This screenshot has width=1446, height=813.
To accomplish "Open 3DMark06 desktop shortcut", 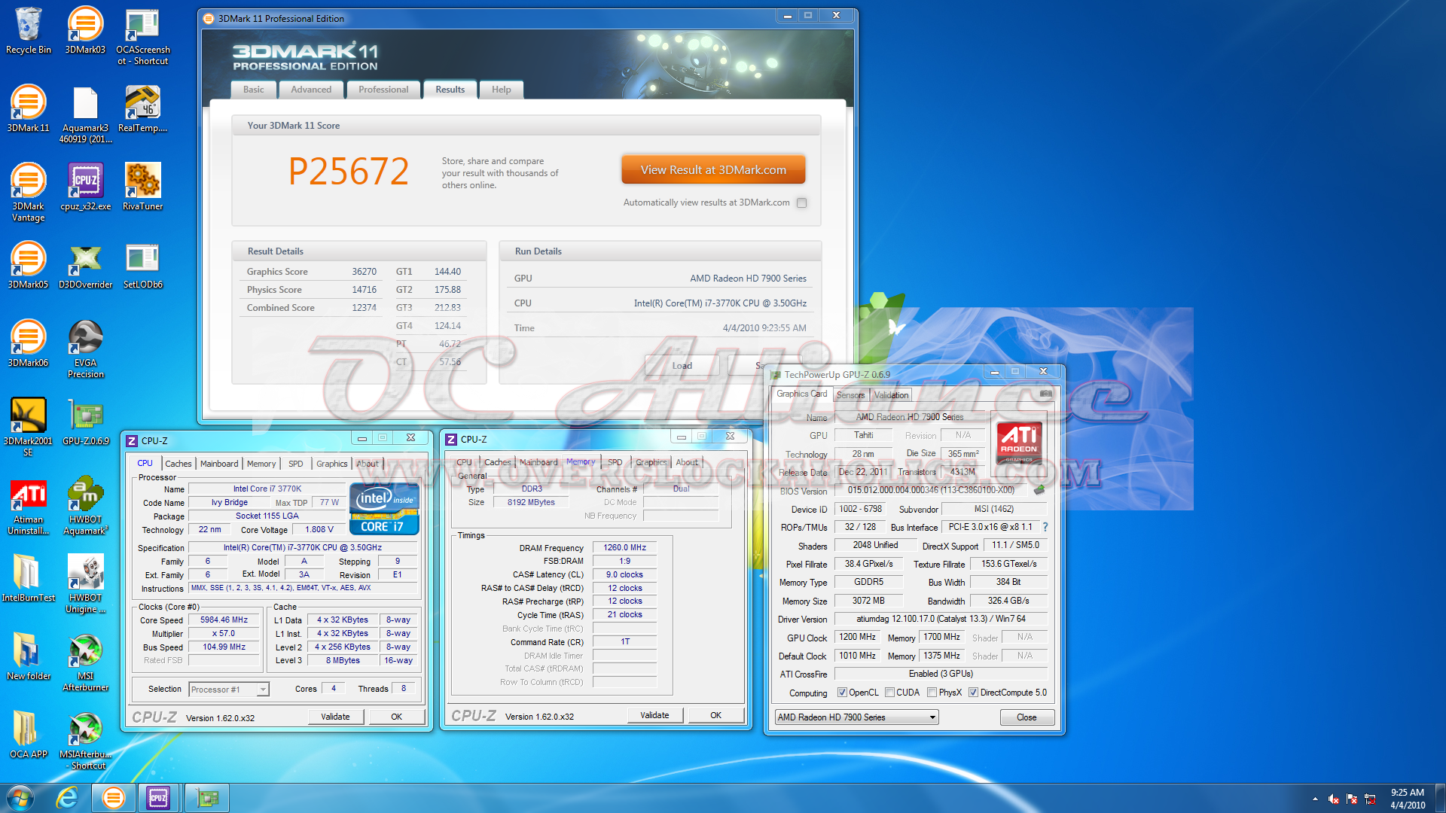I will [x=28, y=343].
